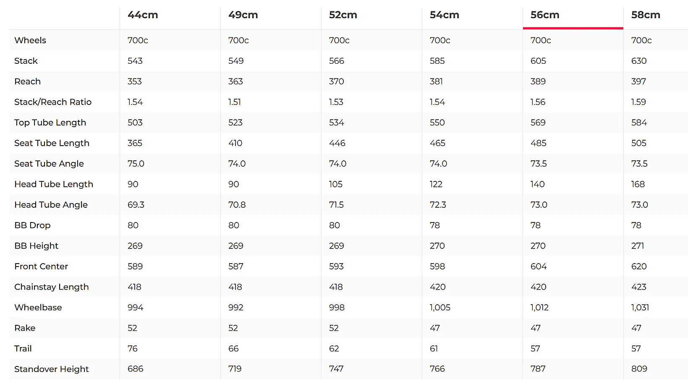The height and width of the screenshot is (387, 688).
Task: Click the Stack row label
Action: click(26, 61)
